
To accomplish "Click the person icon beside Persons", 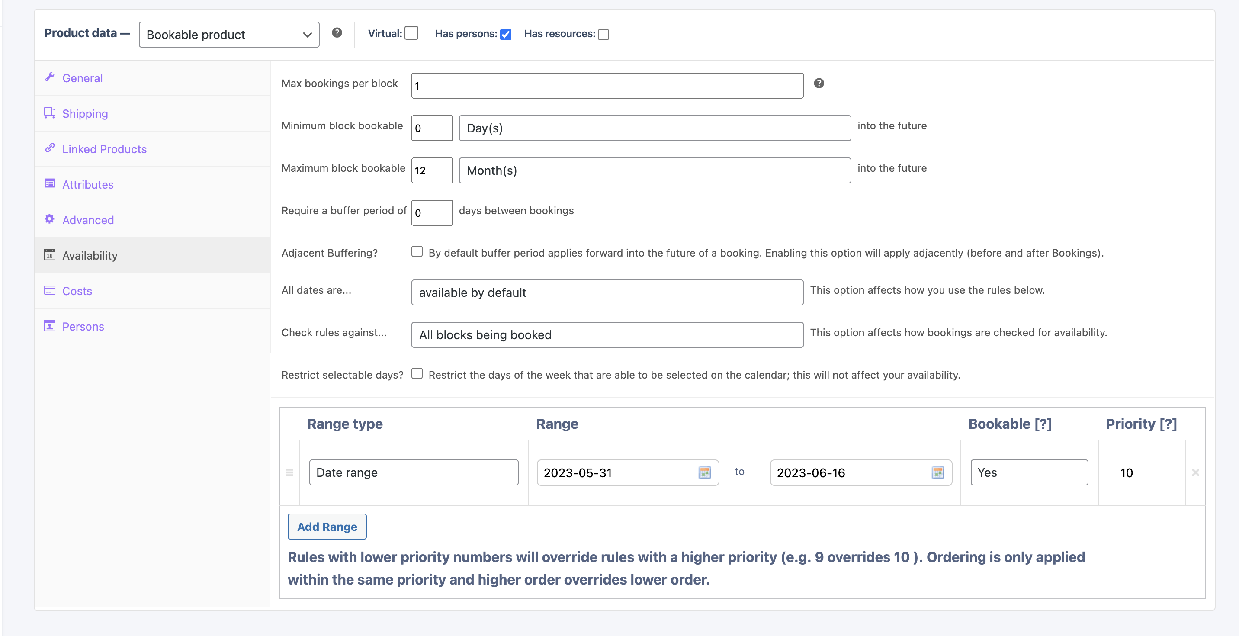I will tap(50, 326).
